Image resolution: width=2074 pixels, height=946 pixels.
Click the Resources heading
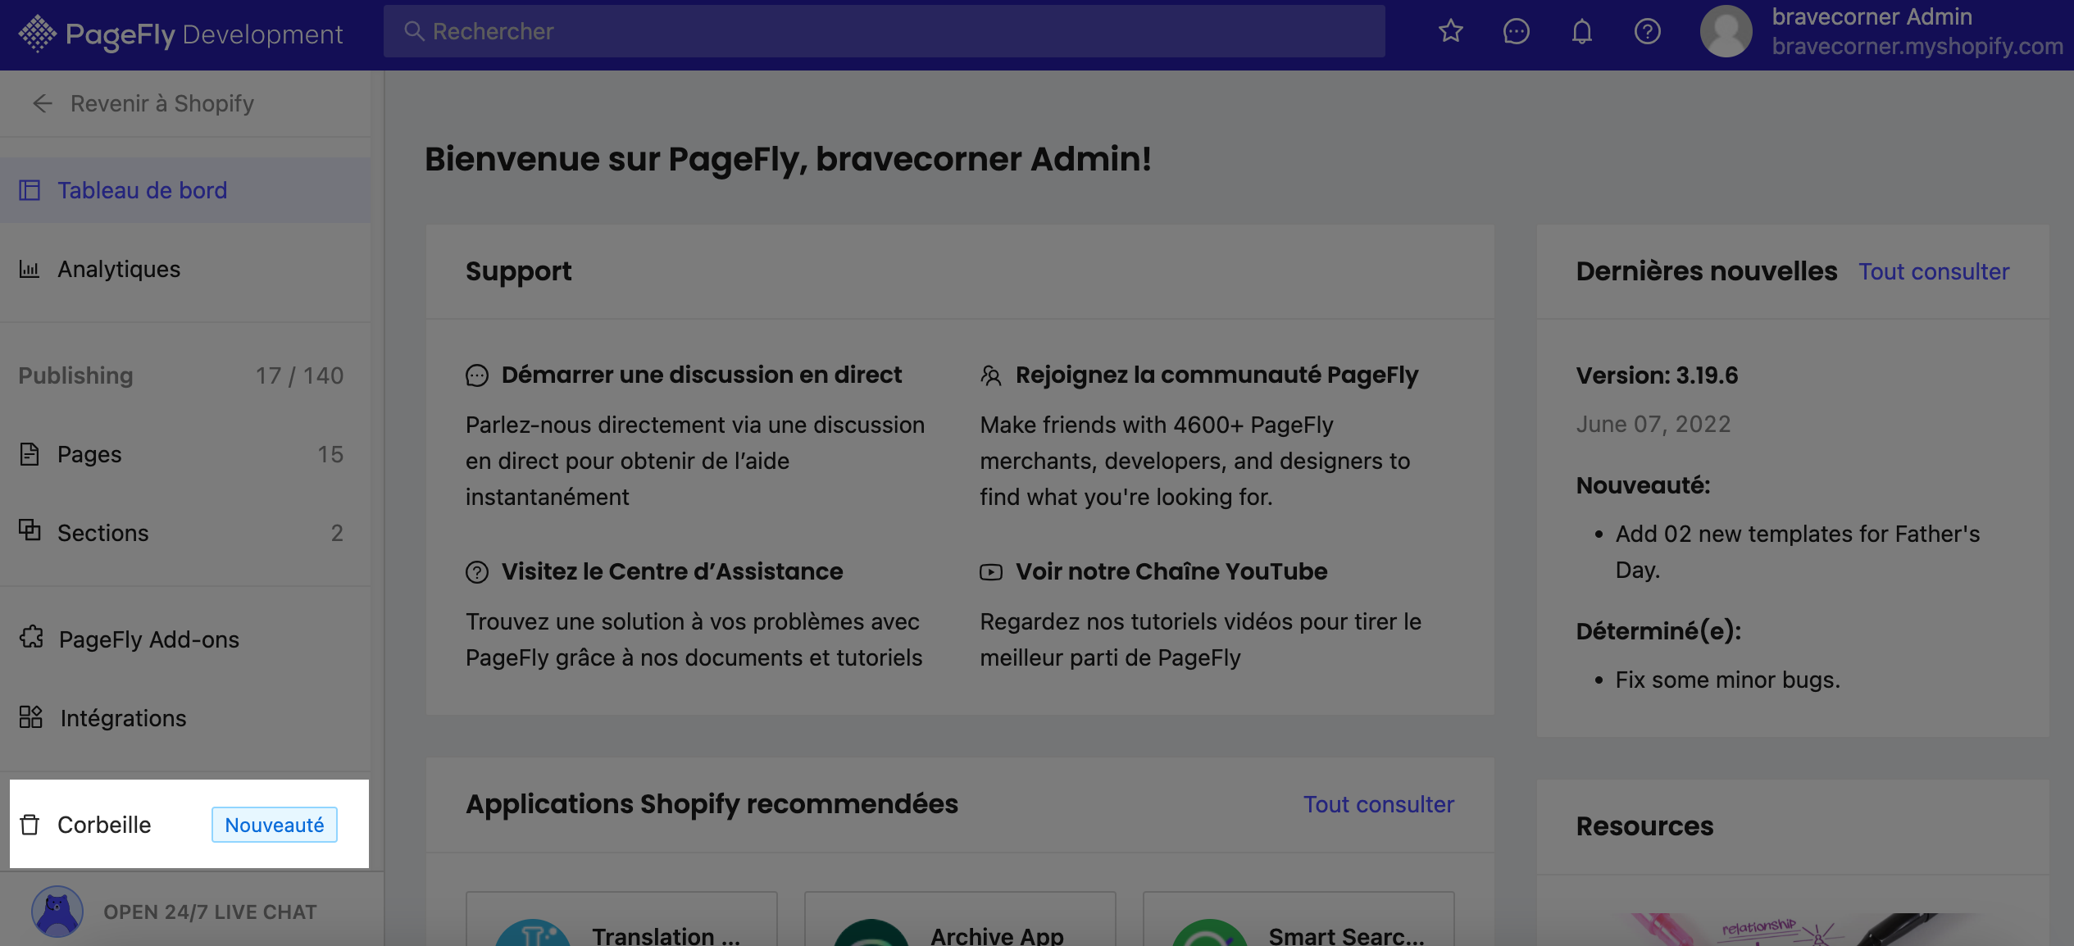1644,826
